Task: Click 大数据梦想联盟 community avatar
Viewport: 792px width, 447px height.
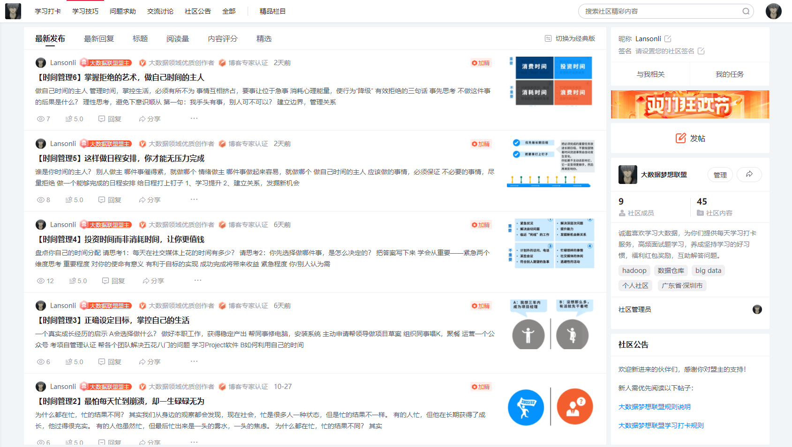Action: point(627,175)
